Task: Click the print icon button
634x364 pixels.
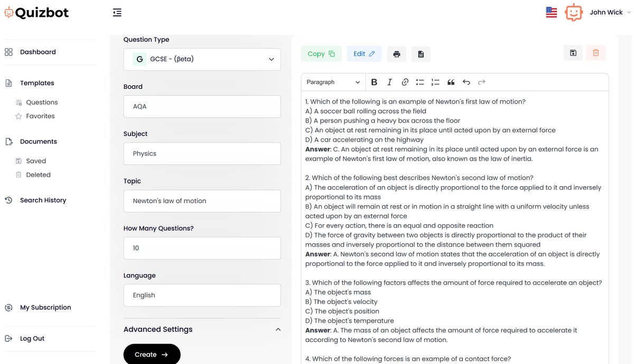Action: pos(397,54)
